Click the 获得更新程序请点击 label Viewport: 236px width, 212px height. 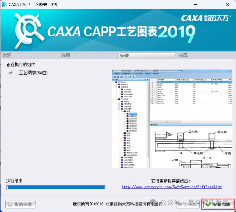[171, 181]
